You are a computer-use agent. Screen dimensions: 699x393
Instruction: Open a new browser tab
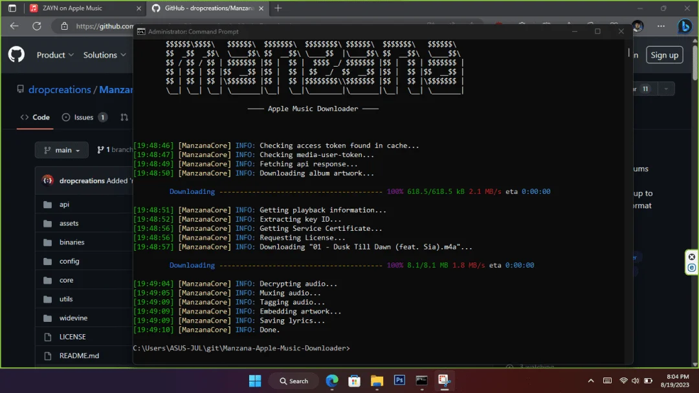(278, 8)
